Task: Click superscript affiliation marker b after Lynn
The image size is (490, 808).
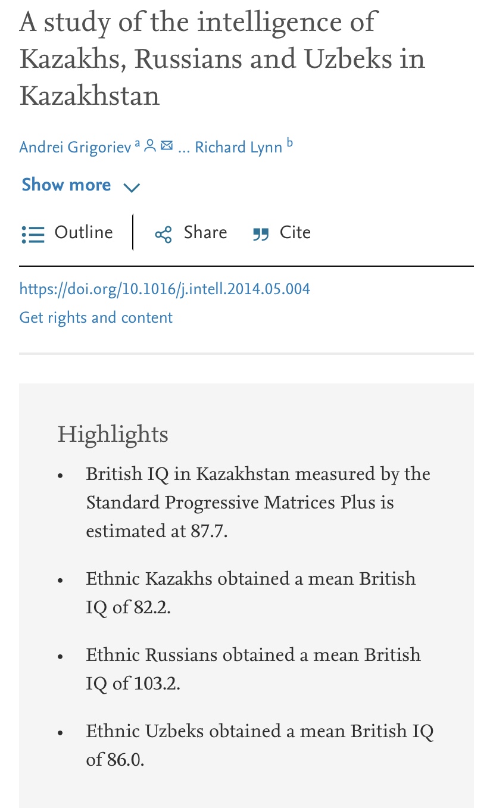Action: tap(289, 142)
